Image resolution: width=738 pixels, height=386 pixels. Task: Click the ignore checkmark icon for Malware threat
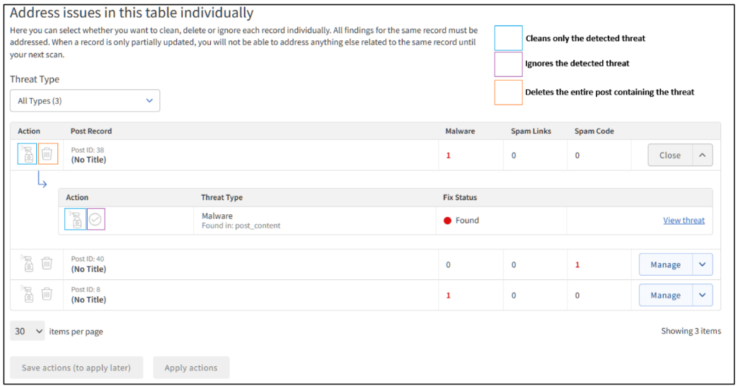click(x=96, y=220)
